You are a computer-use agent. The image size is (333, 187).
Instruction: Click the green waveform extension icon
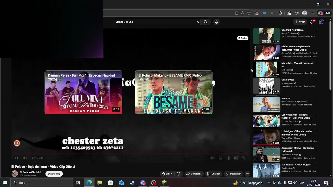pos(272,13)
